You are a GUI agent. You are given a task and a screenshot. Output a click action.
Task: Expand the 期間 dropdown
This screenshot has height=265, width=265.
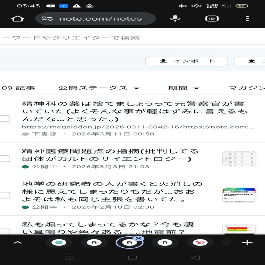184,88
